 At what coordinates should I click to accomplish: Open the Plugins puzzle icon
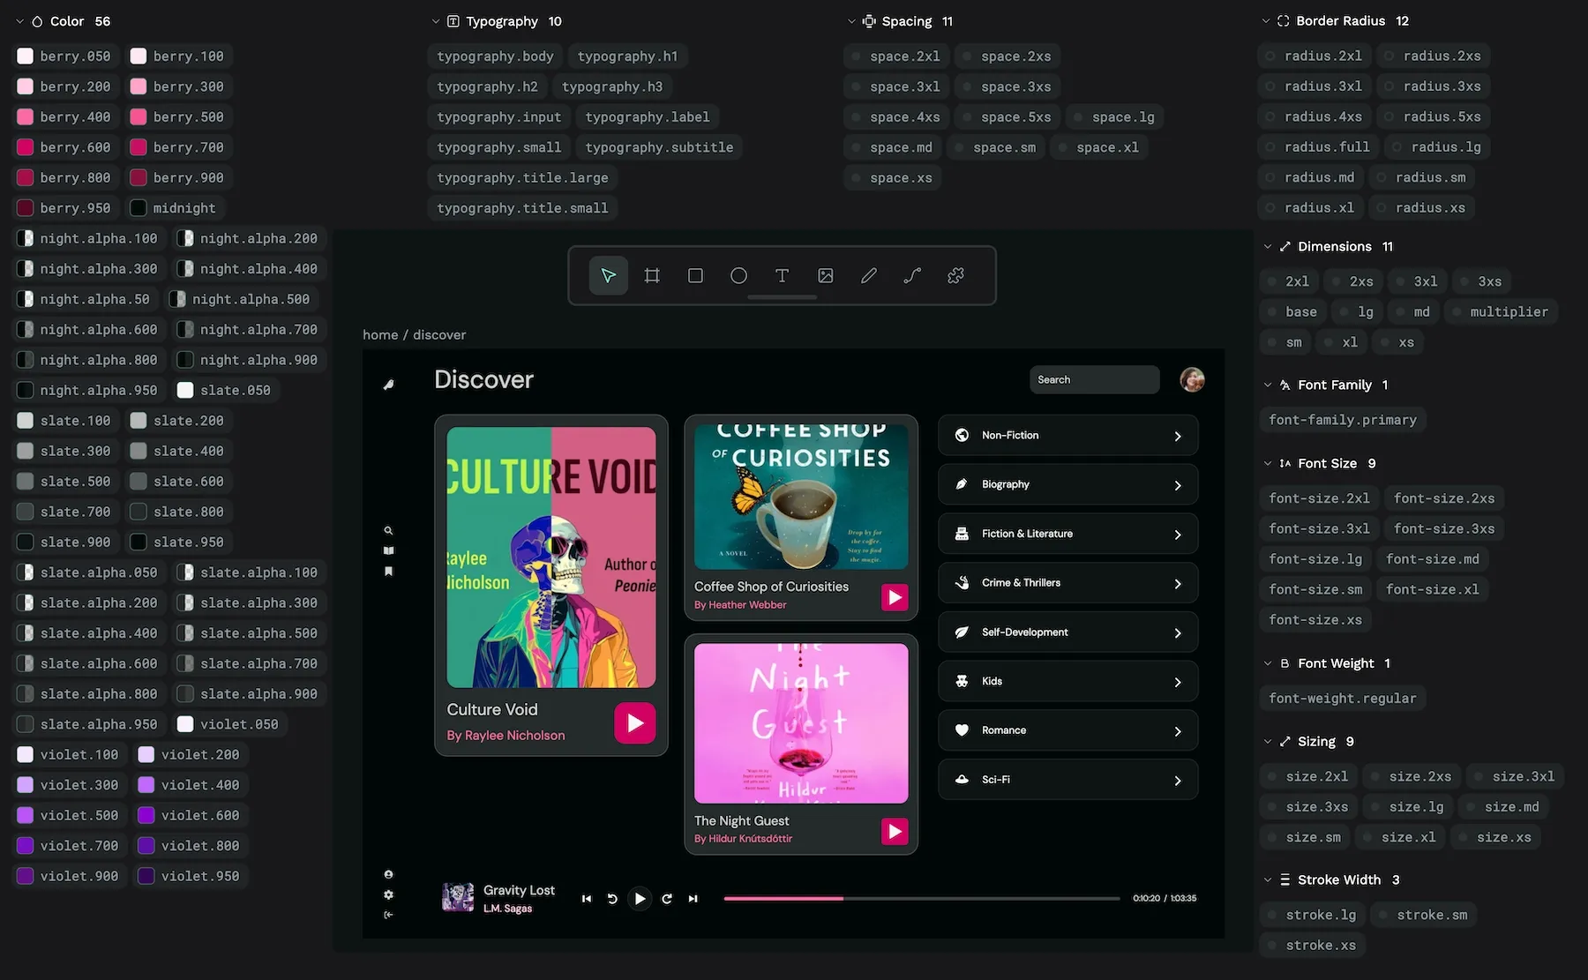point(955,276)
